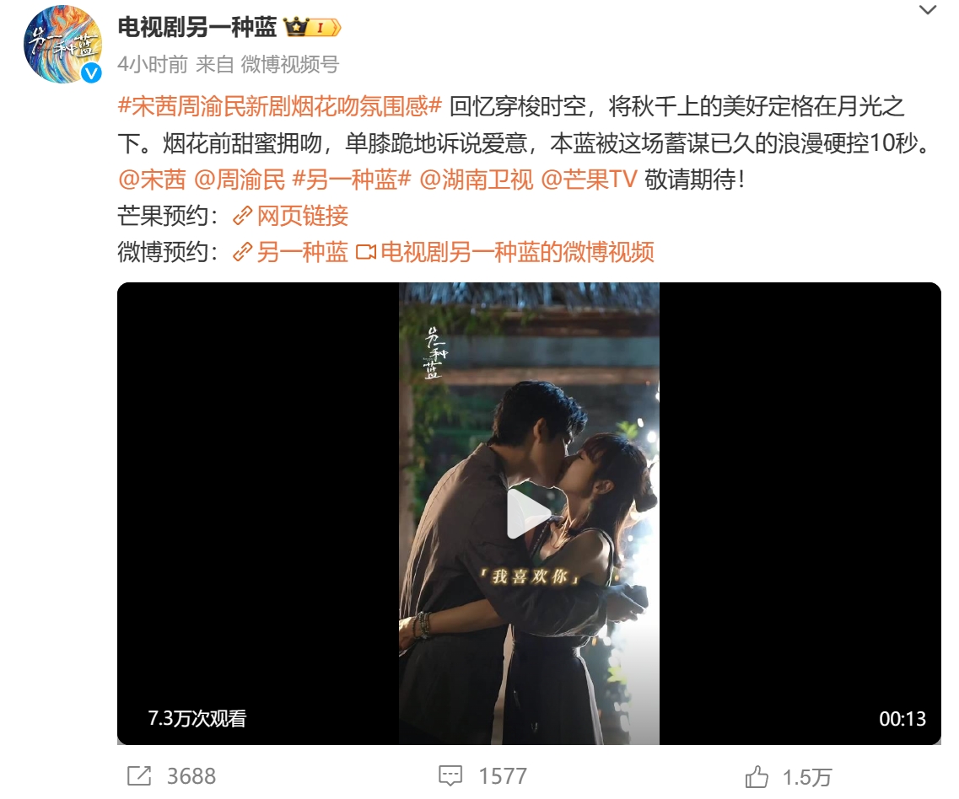The image size is (959, 799).
Task: Click hashtag #宋茜周渝民新剧烟花吻氛围感#
Action: [x=279, y=106]
